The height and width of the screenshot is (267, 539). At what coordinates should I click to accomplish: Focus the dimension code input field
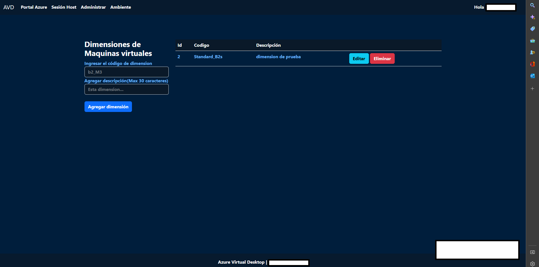tap(126, 72)
